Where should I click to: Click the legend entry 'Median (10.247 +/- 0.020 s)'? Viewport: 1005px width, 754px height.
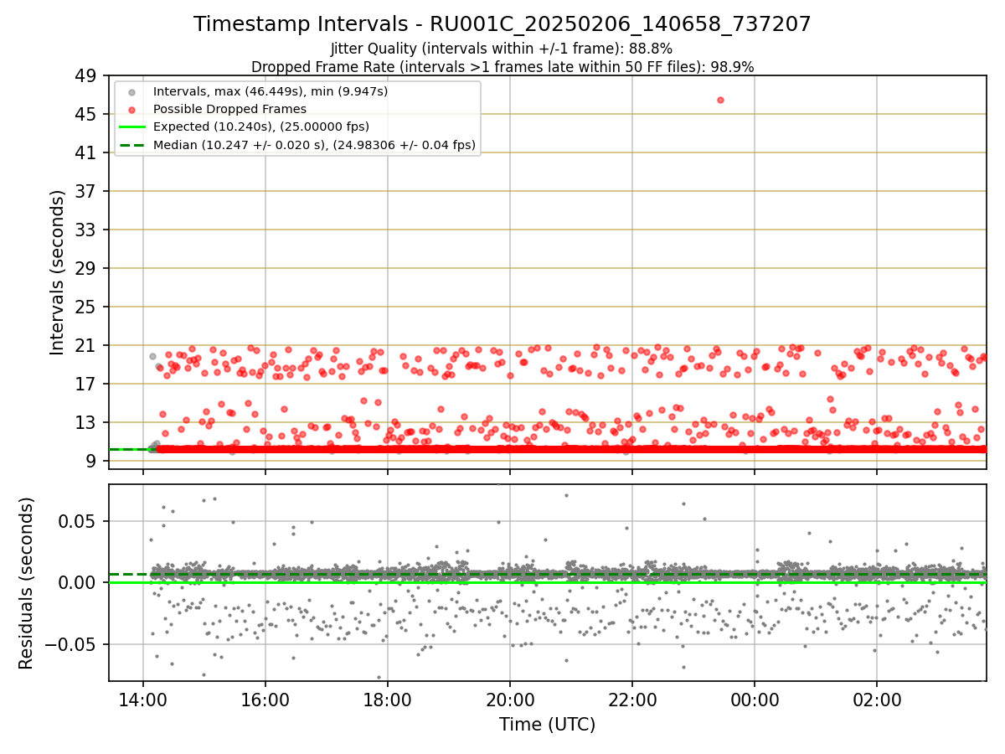[x=314, y=145]
